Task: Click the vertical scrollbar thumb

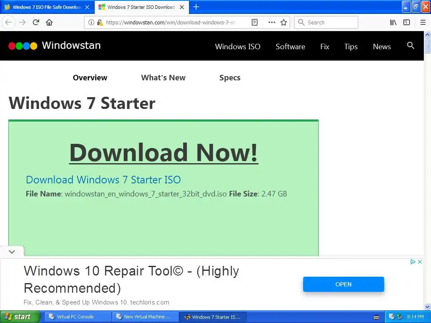Action: 427,45
